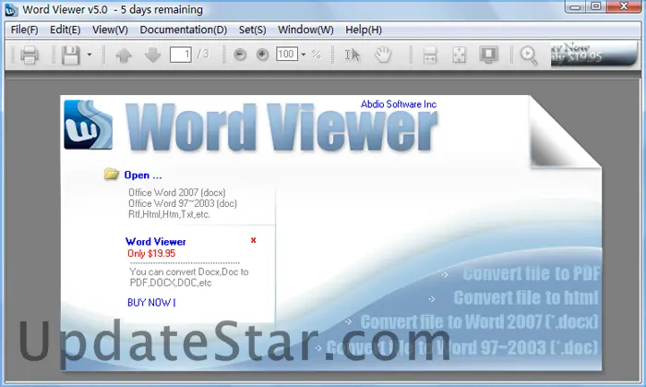Click the zoom in plus icon
Viewport: 646px width, 387px height.
tap(262, 54)
